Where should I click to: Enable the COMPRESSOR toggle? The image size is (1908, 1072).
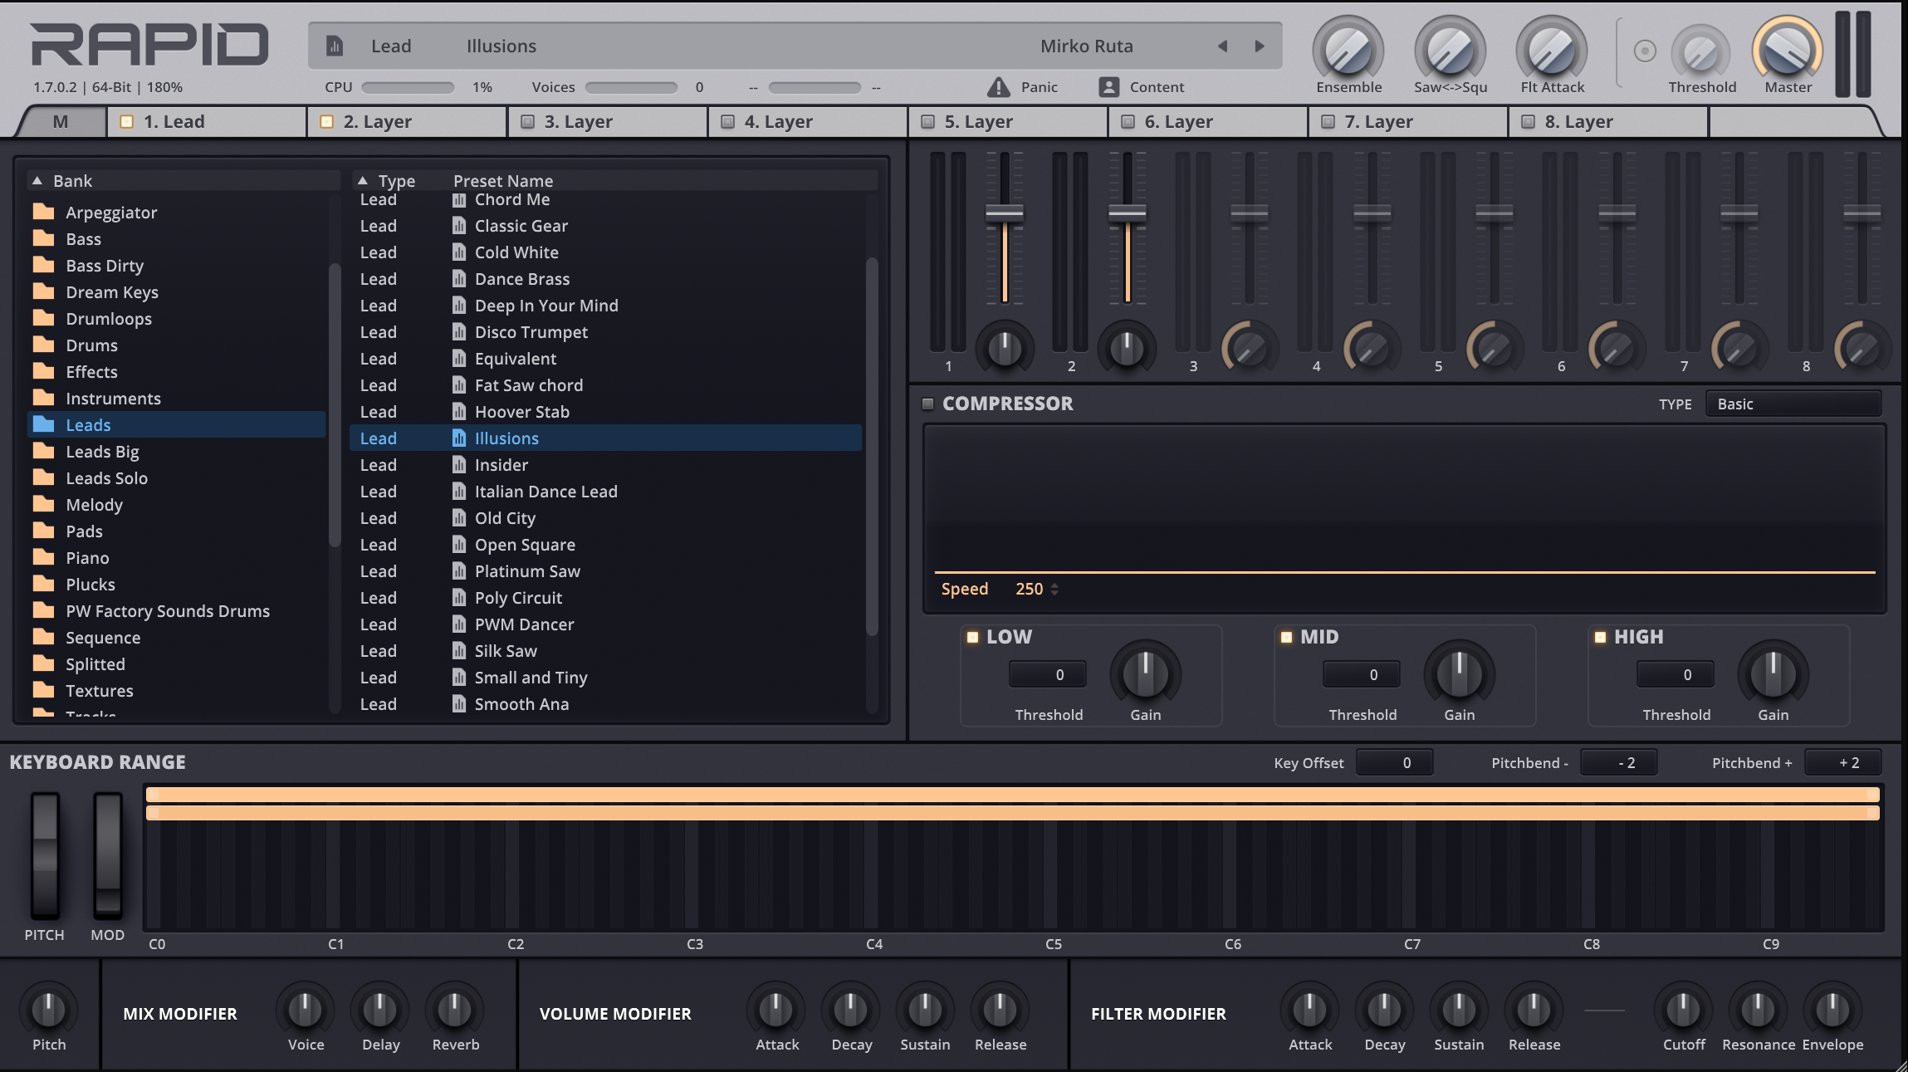[927, 404]
